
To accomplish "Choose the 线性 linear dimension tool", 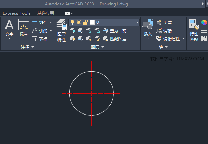I will pyautogui.click(x=40, y=22).
